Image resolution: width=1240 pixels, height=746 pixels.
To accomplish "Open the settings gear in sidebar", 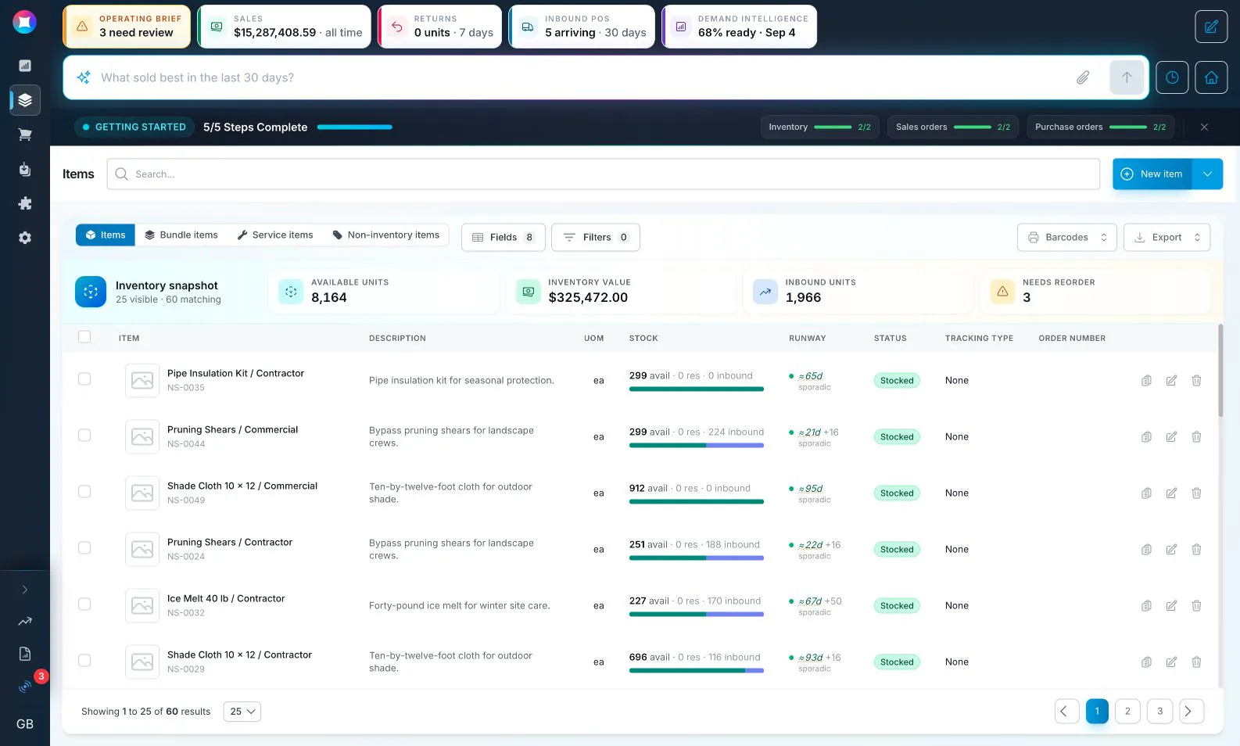I will (x=25, y=238).
